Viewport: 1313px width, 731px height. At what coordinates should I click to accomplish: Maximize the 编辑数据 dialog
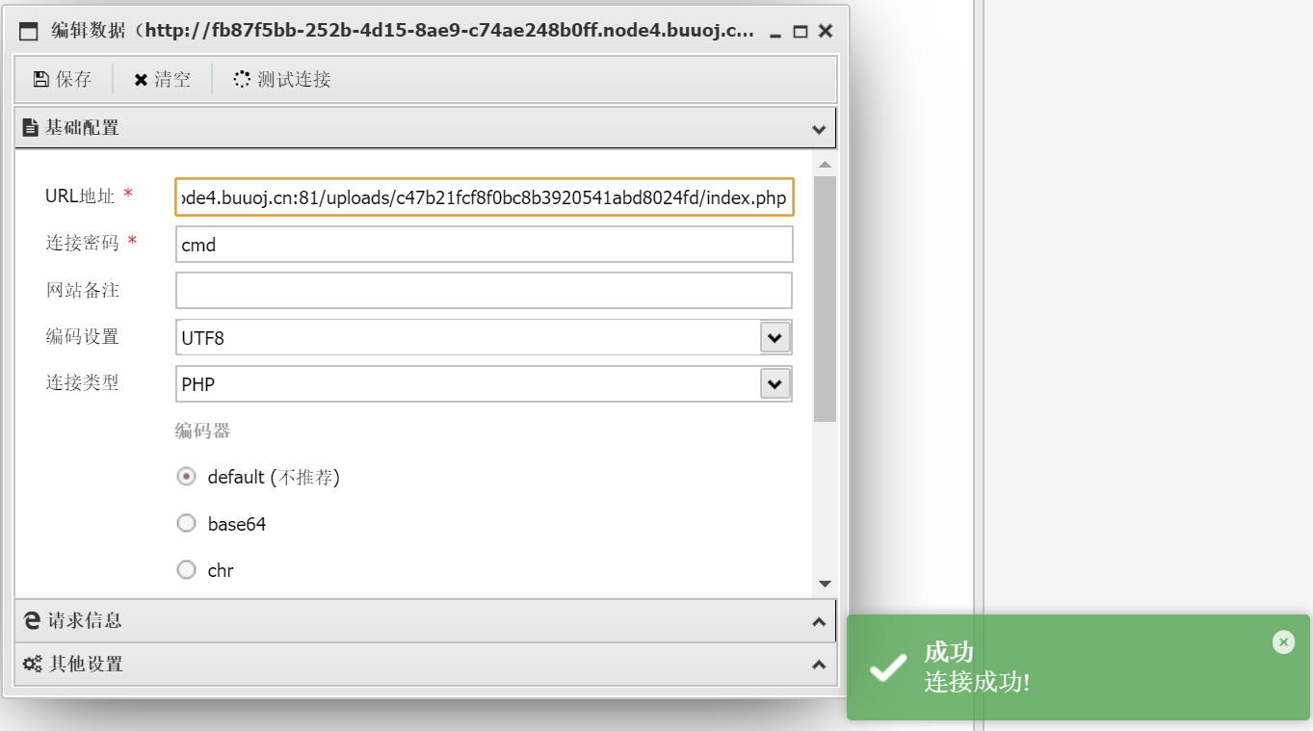(800, 32)
